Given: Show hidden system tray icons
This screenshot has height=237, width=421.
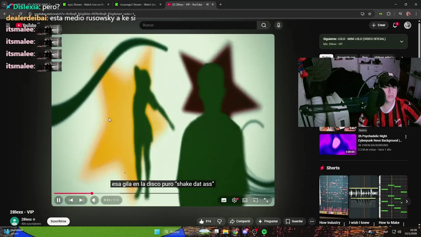Looking at the screenshot, I should [x=363, y=232].
